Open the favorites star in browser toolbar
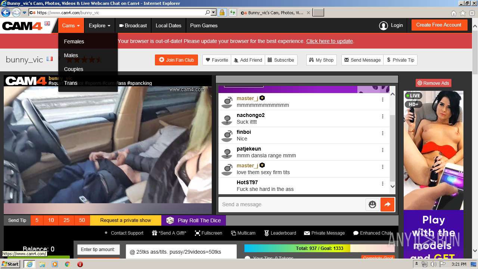Screen dimensions: 478x269 coord(463,13)
